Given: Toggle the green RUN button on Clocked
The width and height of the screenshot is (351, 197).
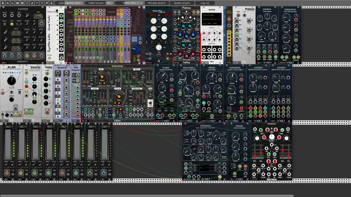Looking at the screenshot, I should (x=12, y=24).
